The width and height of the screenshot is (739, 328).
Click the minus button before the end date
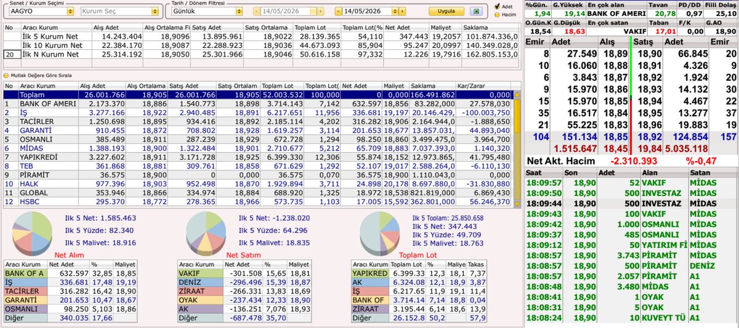tap(338, 11)
